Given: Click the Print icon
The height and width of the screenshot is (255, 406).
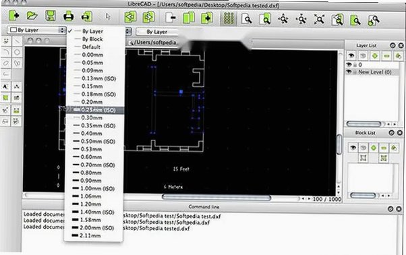Looking at the screenshot, I should (x=69, y=16).
